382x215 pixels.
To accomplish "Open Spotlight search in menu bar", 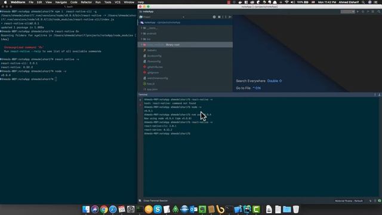I will [363, 2].
